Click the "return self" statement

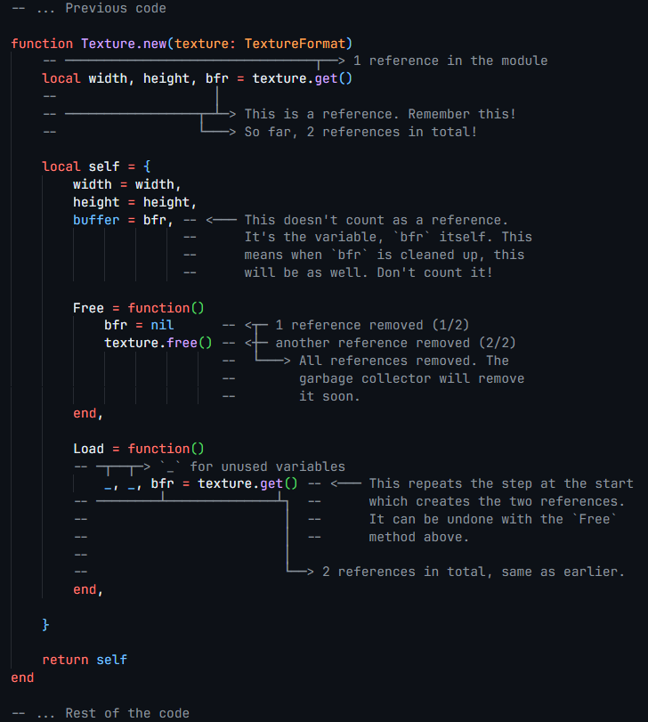[85, 660]
